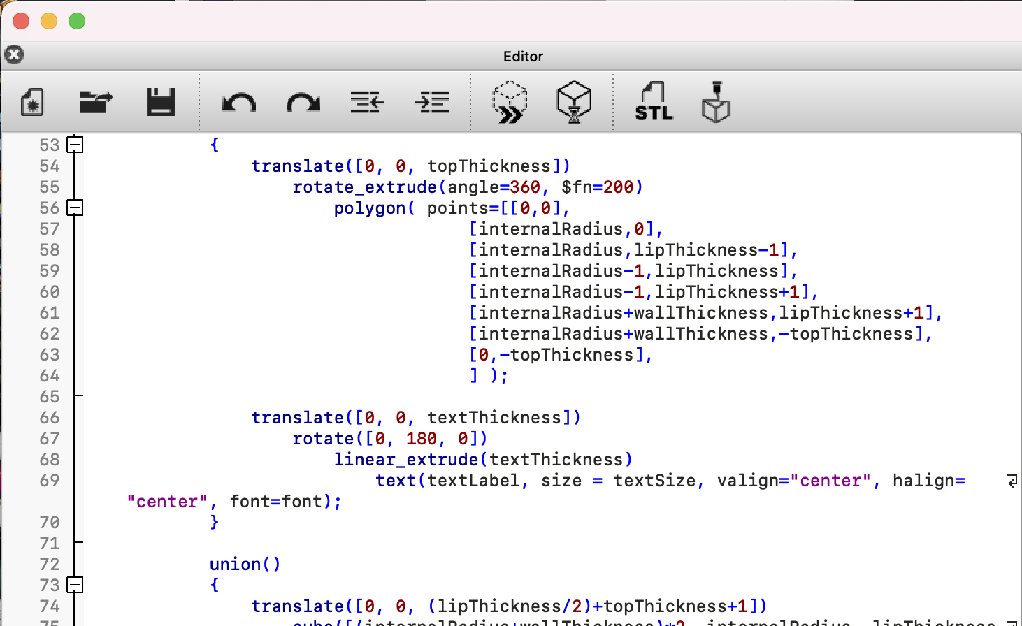Click translate on line 54
Image resolution: width=1022 pixels, height=626 pixels.
298,166
